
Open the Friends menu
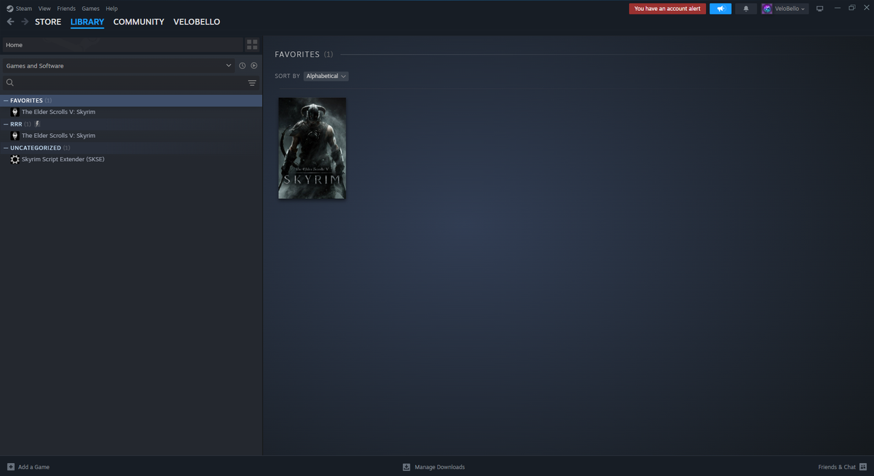66,9
